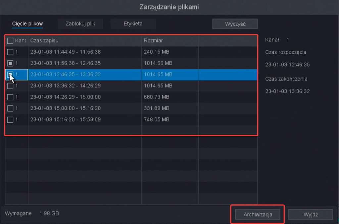Viewport: 339px width, 224px height.
Task: Check the recording starting at 15:00:00
Action: coord(10,108)
